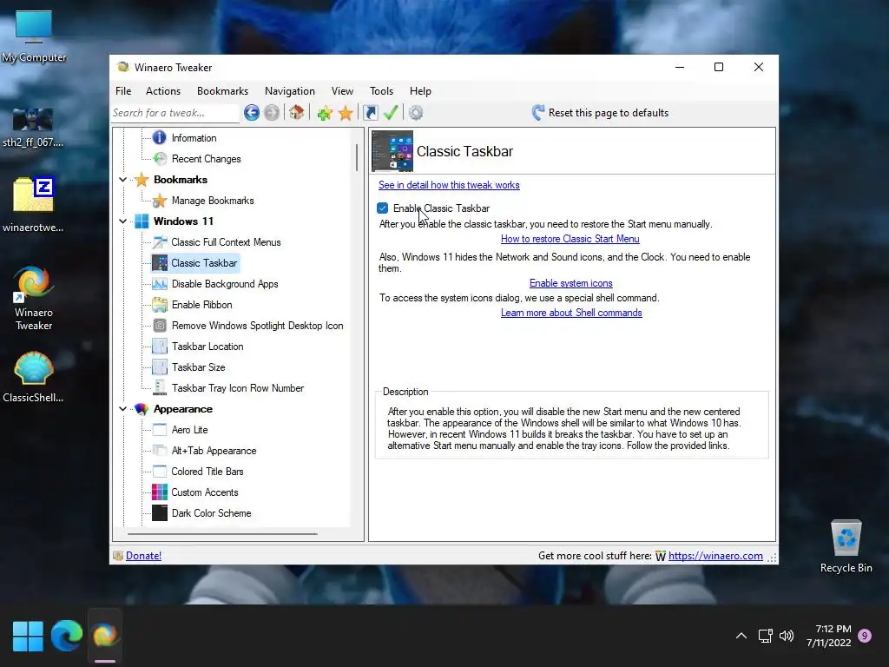Open the Windows Start button on taskbar

(28, 637)
